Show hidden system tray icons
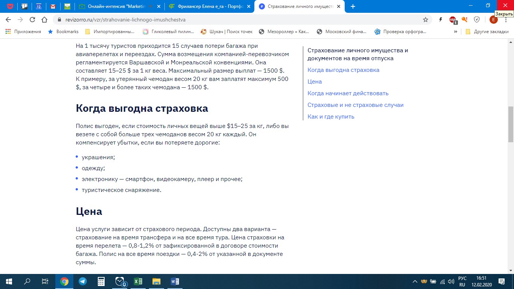 415,281
